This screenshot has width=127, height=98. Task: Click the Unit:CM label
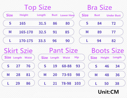coord(108,92)
